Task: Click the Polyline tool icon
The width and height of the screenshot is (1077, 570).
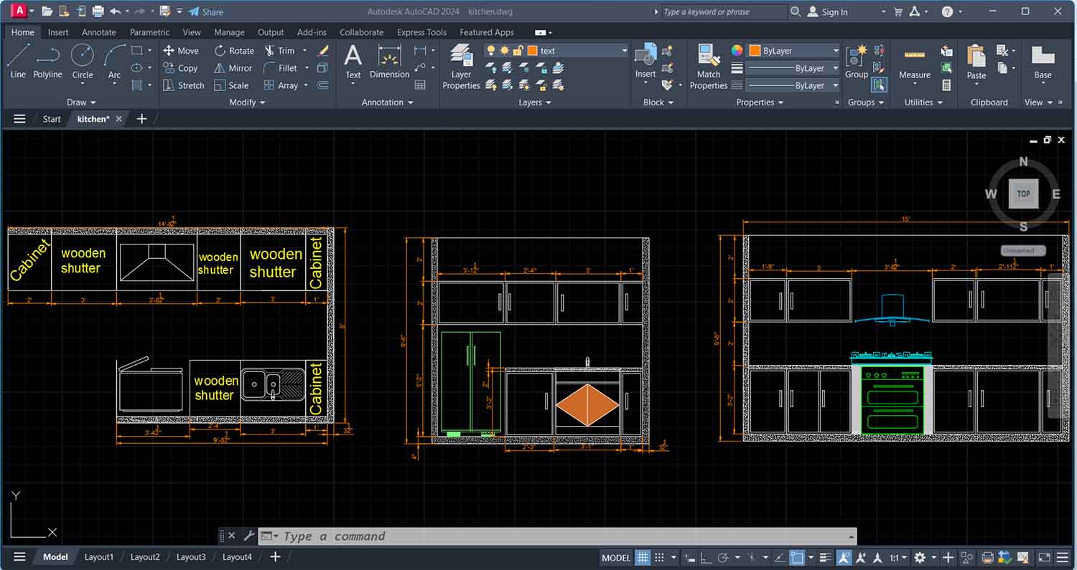Action: [x=48, y=56]
